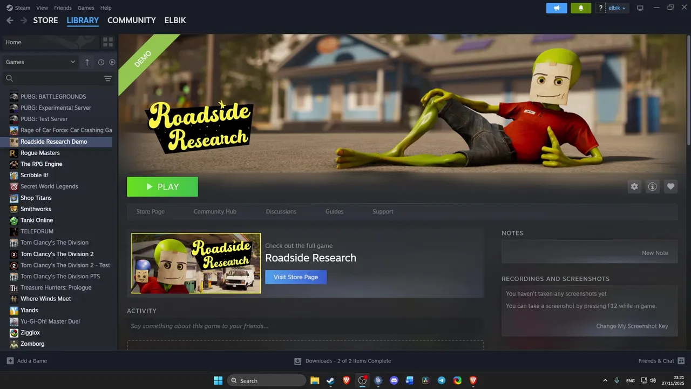Screen dimensions: 691x389
Task: Go forward with the right arrow
Action: coord(24,21)
